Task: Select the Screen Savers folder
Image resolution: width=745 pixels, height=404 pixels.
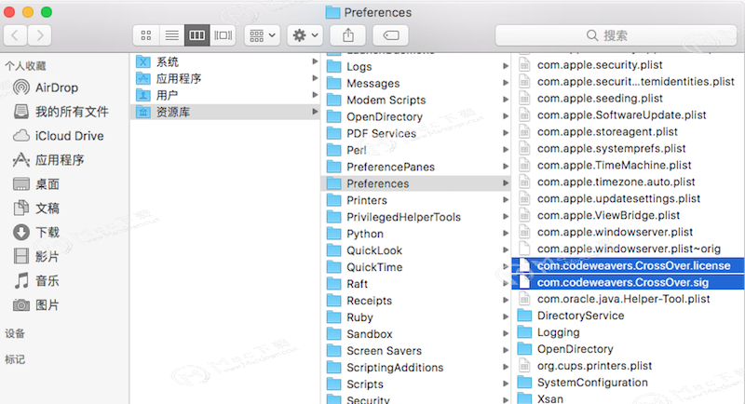Action: click(417, 351)
